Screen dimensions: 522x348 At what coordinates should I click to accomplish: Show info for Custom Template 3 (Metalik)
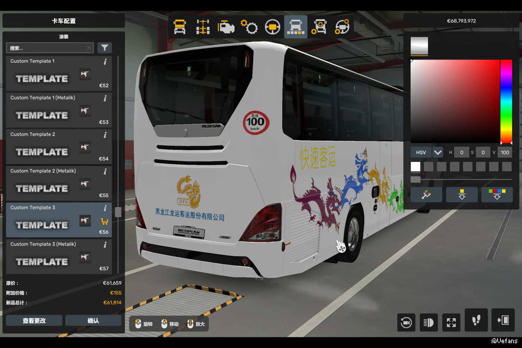pos(105,245)
